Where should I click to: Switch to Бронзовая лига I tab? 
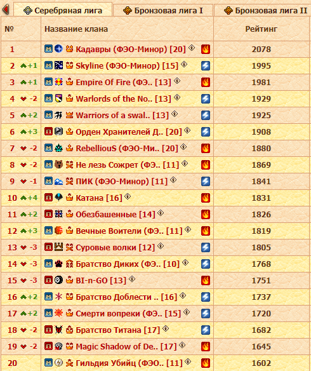pyautogui.click(x=163, y=10)
